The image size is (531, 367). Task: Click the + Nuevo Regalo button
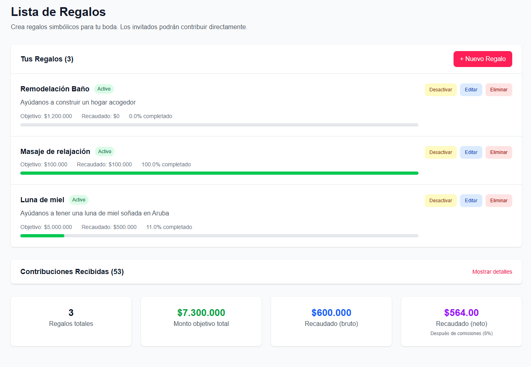[482, 59]
